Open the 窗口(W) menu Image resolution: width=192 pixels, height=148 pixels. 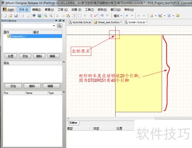pyautogui.click(x=116, y=10)
